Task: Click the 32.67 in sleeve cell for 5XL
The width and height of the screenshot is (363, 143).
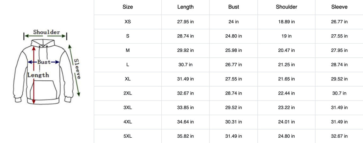Action: [x=339, y=136]
